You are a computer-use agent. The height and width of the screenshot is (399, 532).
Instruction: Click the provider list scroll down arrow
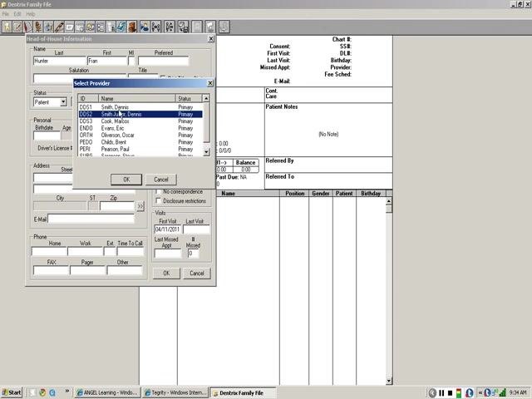(x=206, y=151)
